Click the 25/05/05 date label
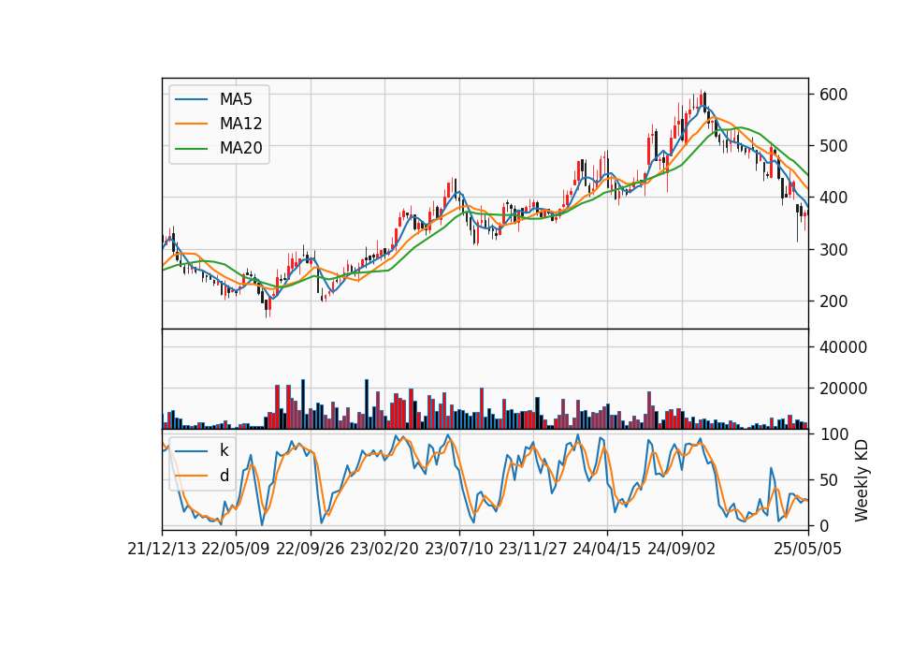 [x=808, y=549]
